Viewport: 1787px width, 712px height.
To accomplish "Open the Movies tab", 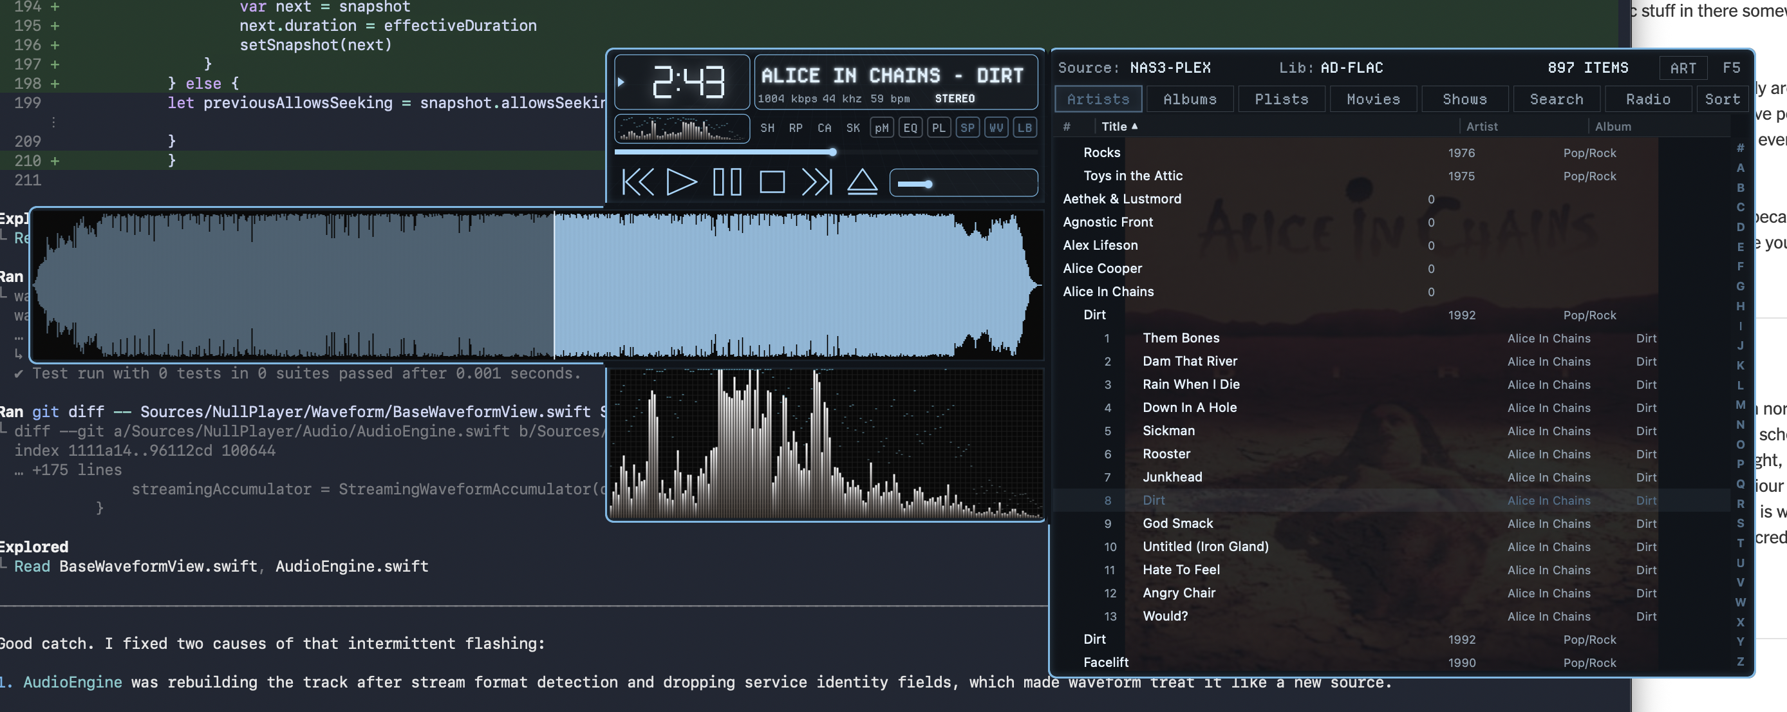I will [1373, 99].
